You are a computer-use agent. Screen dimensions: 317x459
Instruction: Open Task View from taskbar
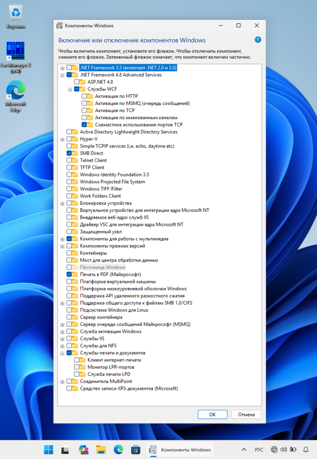pos(66,450)
